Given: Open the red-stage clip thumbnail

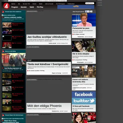Looking at the screenshot, I should pos(7,45).
